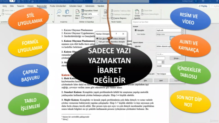This screenshot has width=219, height=123.
Task: Select convert all endnotes to footnotes option
Action: click(x=97, y=42)
